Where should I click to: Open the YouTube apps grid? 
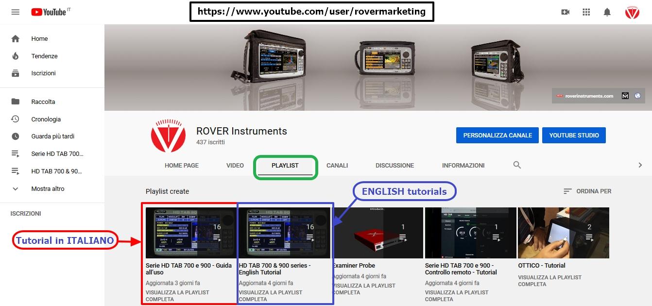[x=586, y=12]
